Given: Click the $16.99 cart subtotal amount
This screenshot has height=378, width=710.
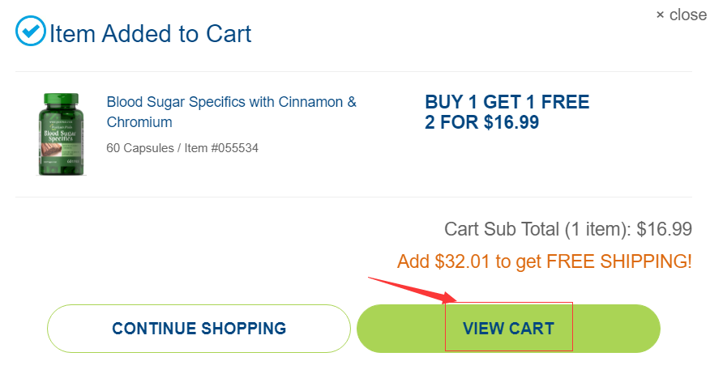Looking at the screenshot, I should tap(664, 229).
